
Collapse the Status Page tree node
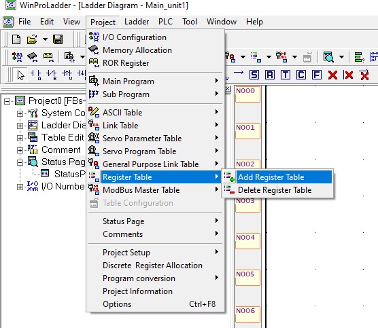20,162
